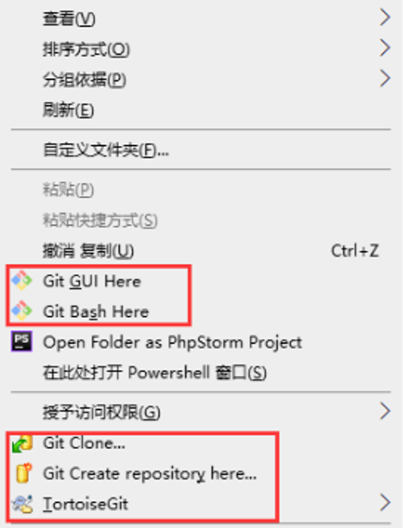Expand the 排序方式(O) submenu arrow
The image size is (403, 528).
click(x=384, y=47)
